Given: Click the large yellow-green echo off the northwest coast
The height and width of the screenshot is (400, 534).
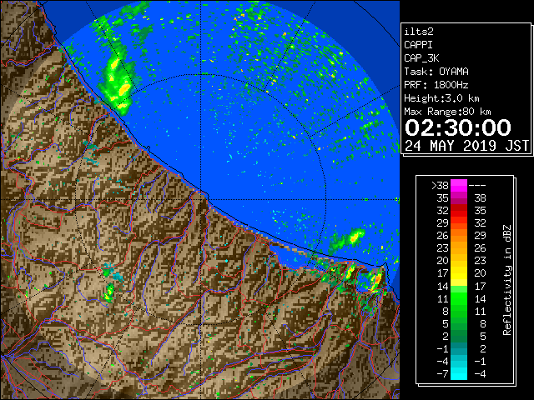Looking at the screenshot, I should [x=118, y=85].
